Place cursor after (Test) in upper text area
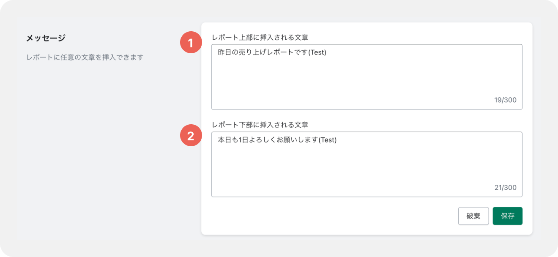 click(x=327, y=52)
